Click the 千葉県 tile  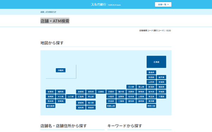coord(161,96)
